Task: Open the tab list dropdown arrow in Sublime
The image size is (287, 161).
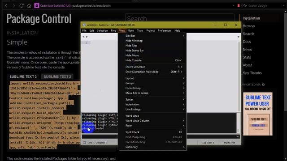Action: tap(238, 37)
